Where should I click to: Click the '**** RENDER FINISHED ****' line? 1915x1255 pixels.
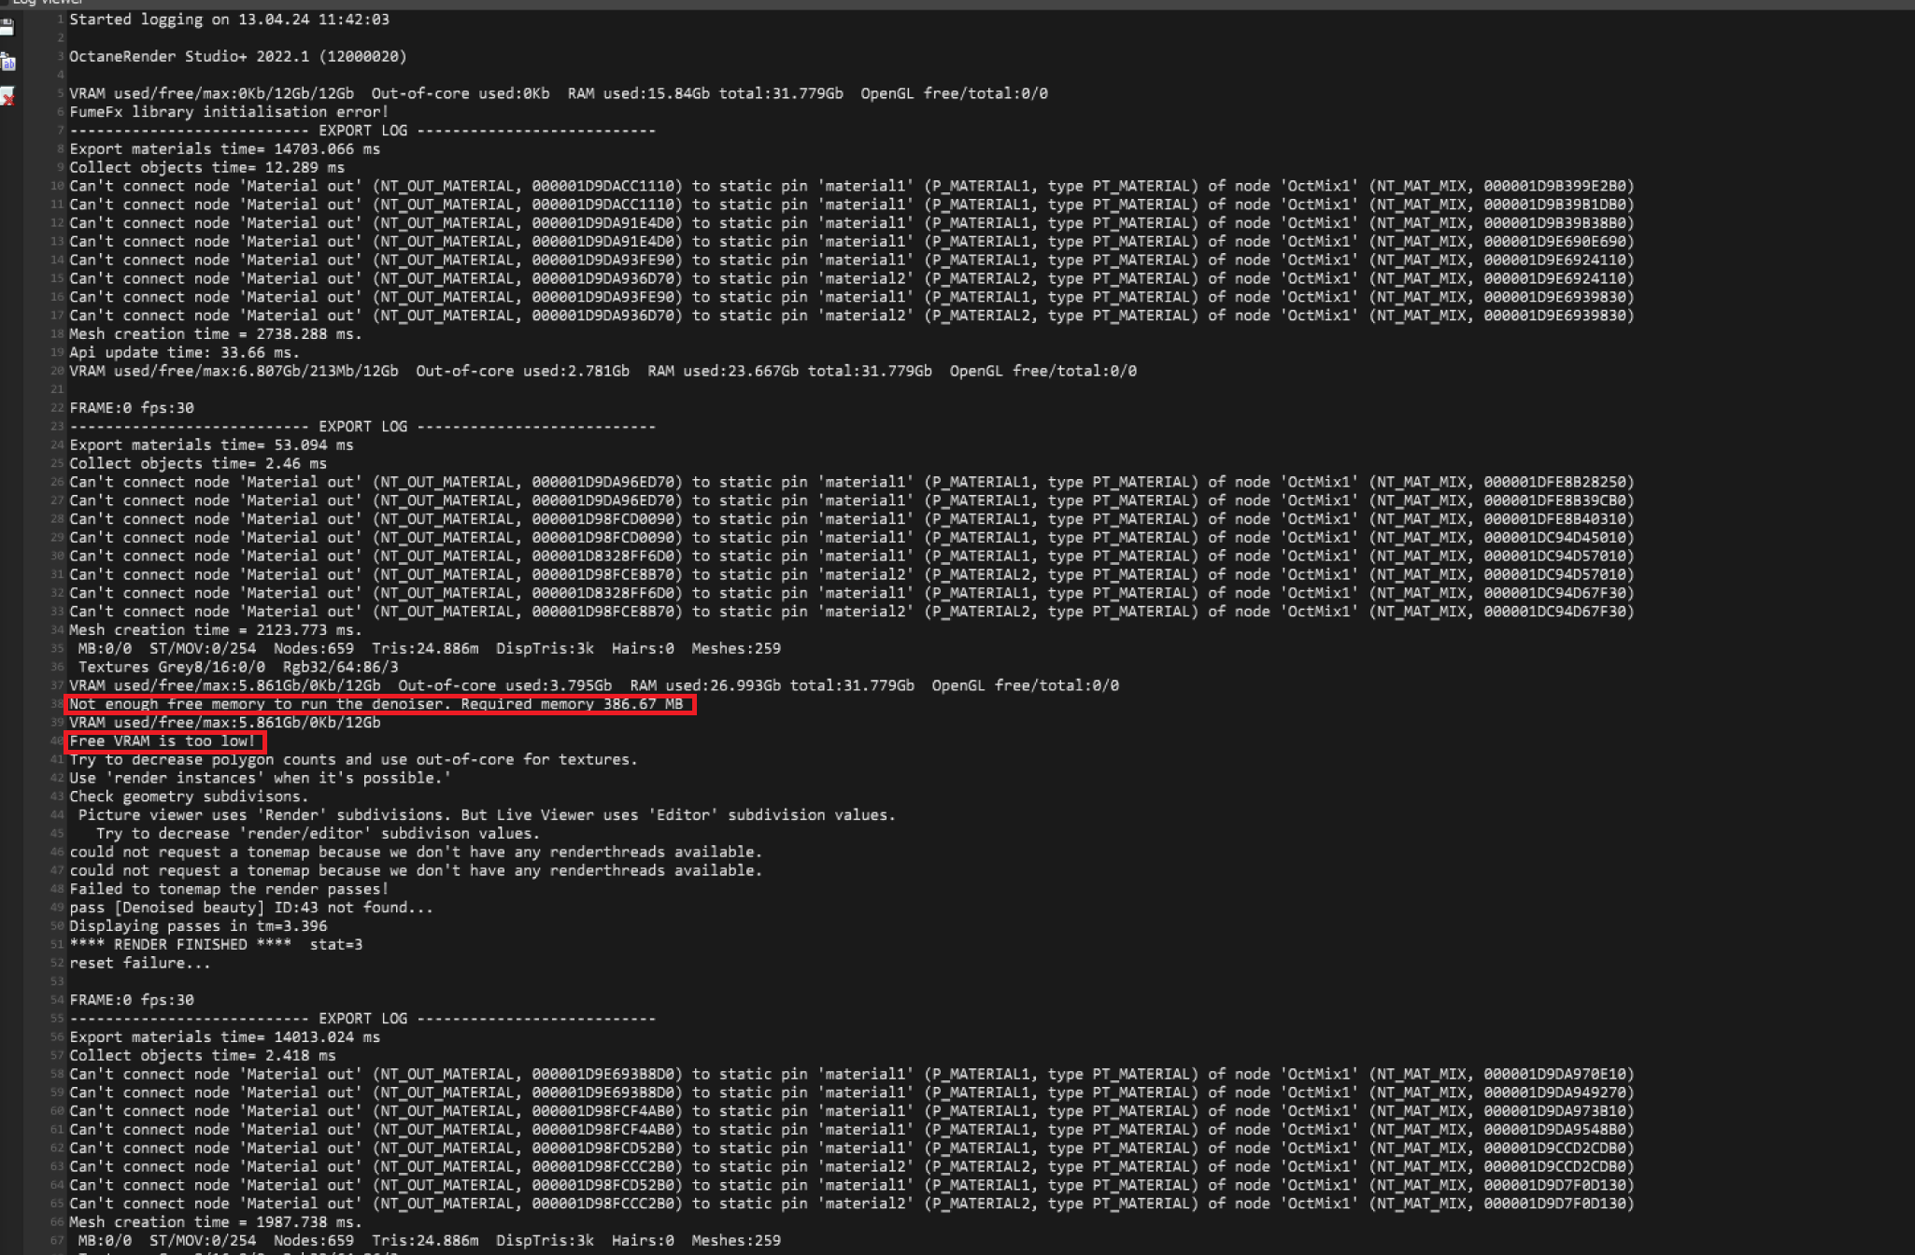[x=216, y=945]
